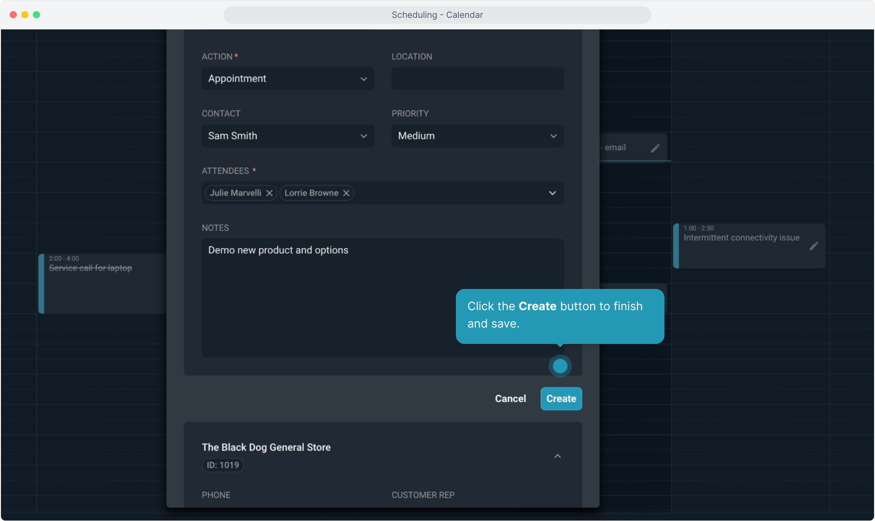Edit the Intermittent connectivity issue event
This screenshot has width=875, height=521.
pyautogui.click(x=813, y=246)
